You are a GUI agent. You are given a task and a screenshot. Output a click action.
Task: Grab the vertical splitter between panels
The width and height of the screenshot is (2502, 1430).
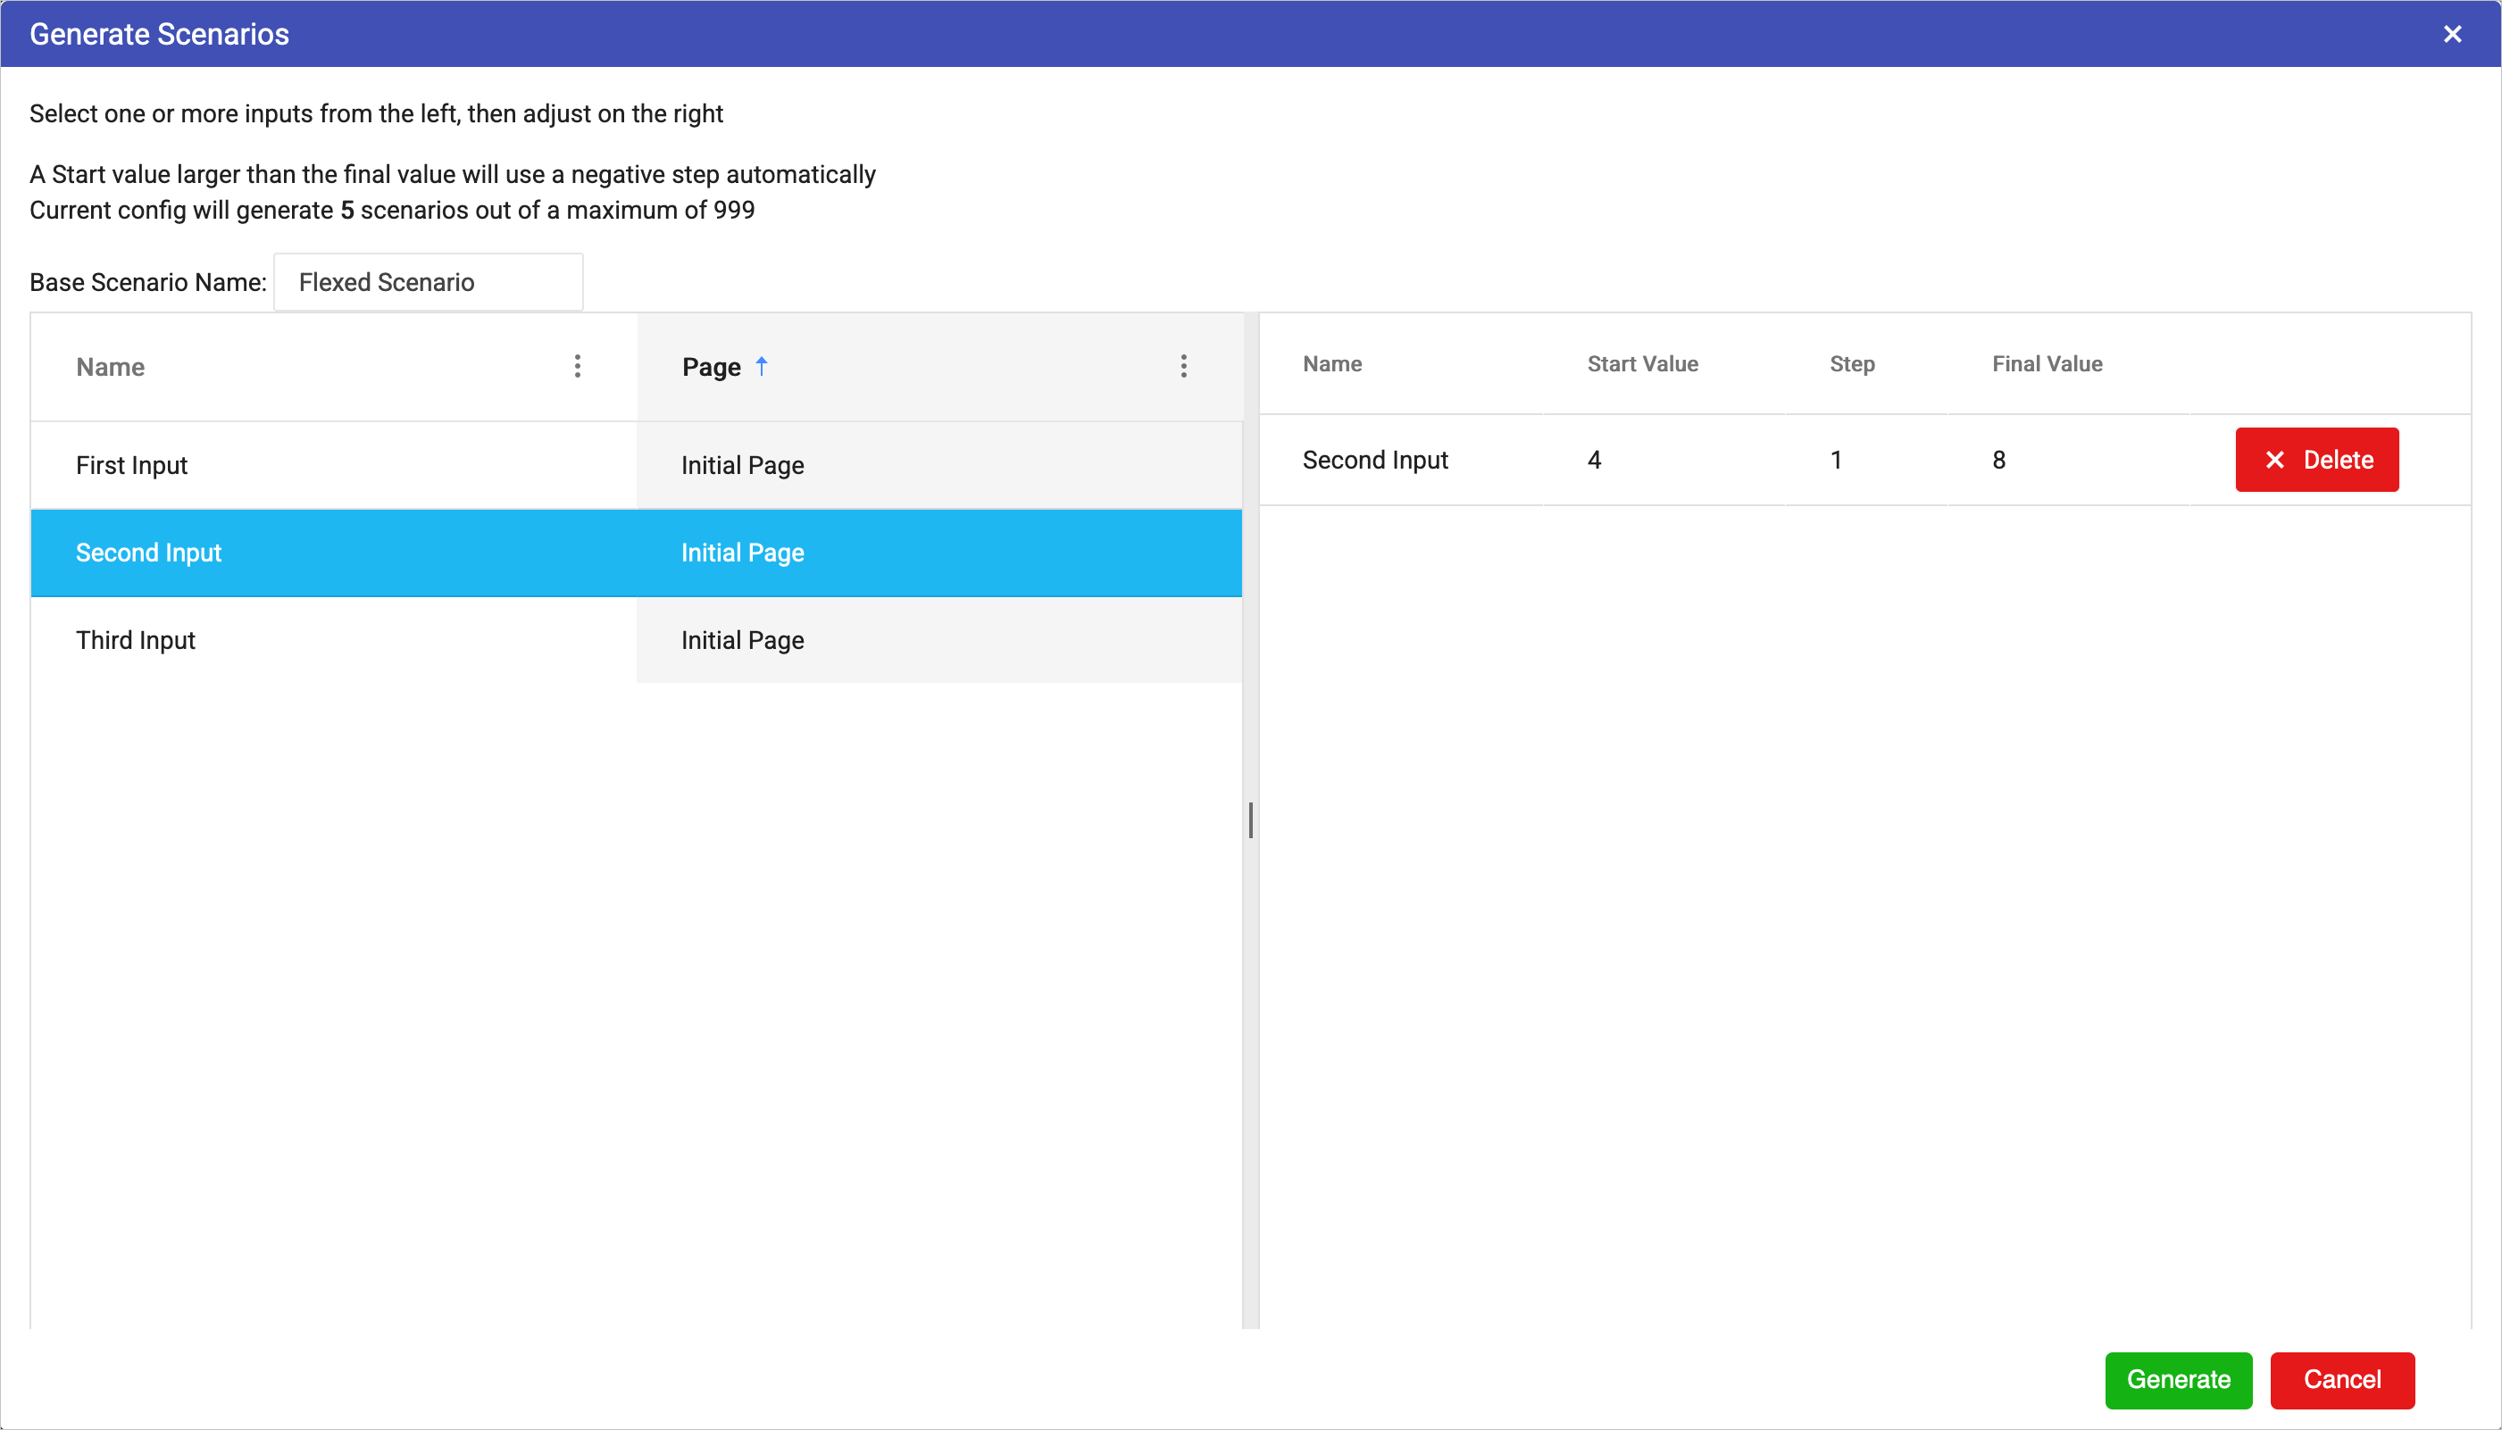pyautogui.click(x=1249, y=820)
